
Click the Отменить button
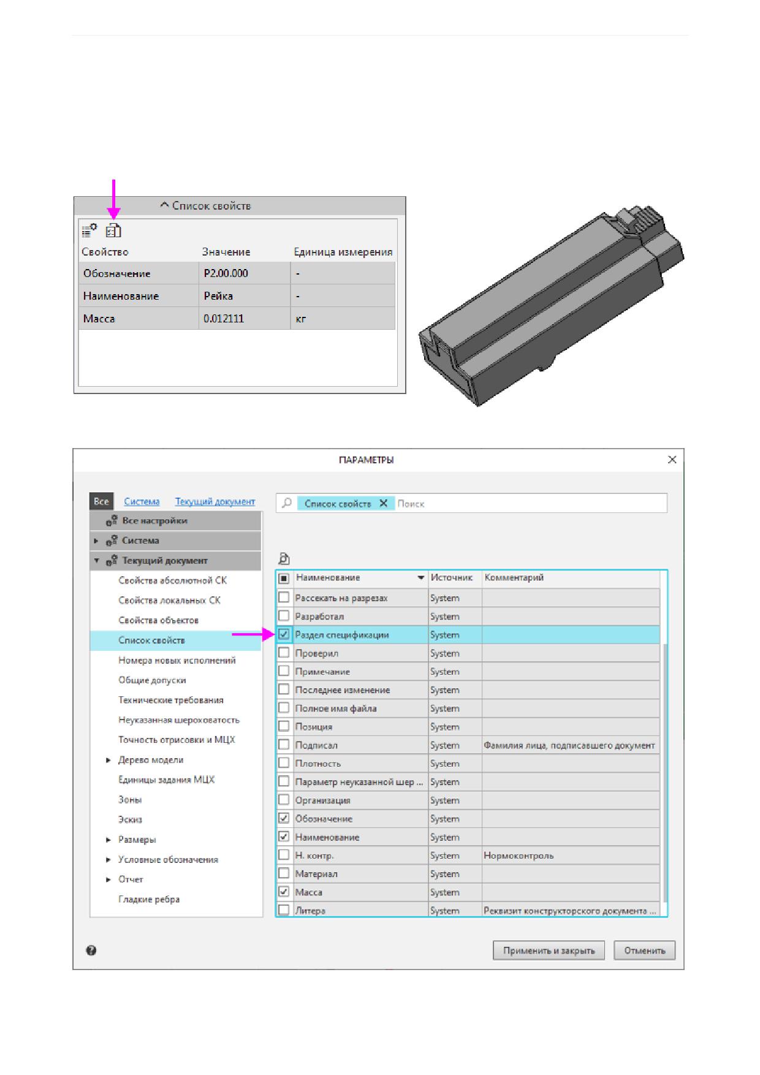(x=645, y=951)
